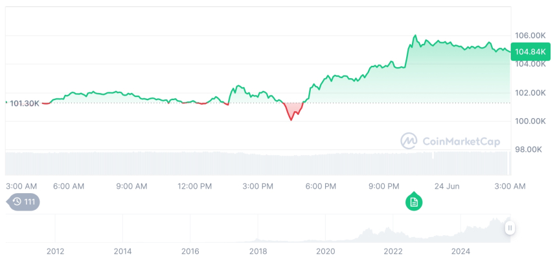The height and width of the screenshot is (259, 557).
Task: Click the 101.30K opening price label
Action: [x=25, y=103]
